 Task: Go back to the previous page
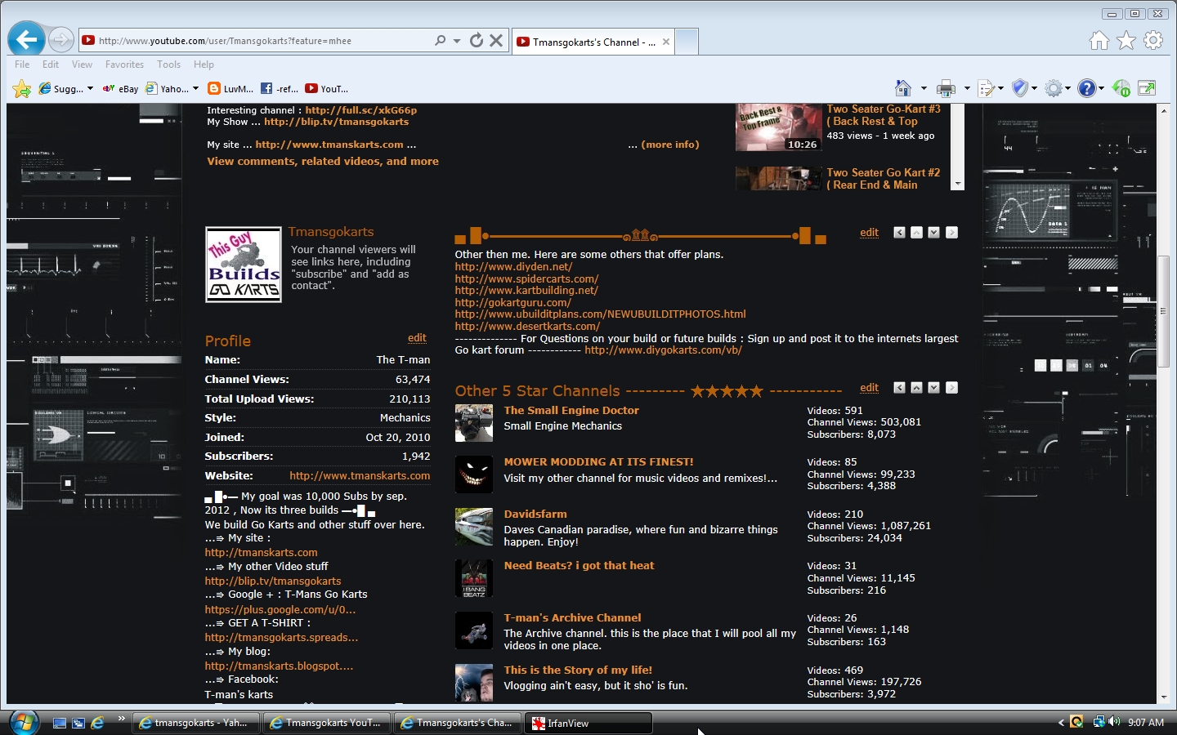click(26, 39)
